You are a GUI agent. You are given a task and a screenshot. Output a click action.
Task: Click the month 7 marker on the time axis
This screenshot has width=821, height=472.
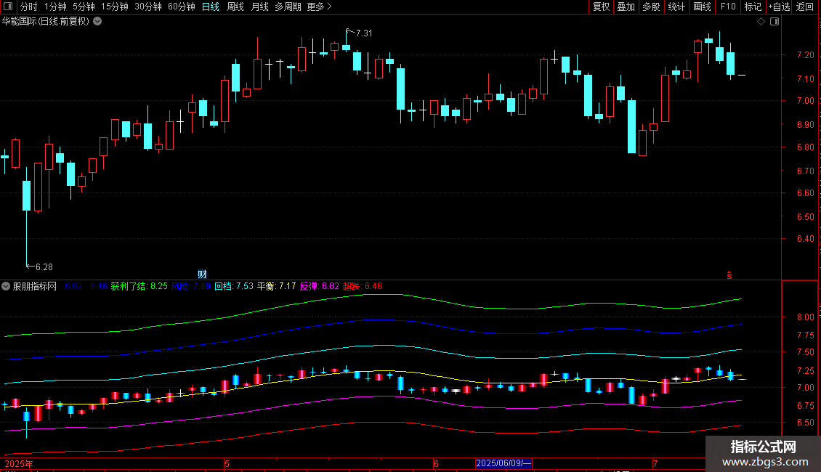pyautogui.click(x=655, y=463)
